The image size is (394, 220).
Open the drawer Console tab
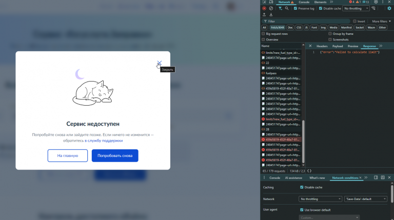pyautogui.click(x=274, y=178)
